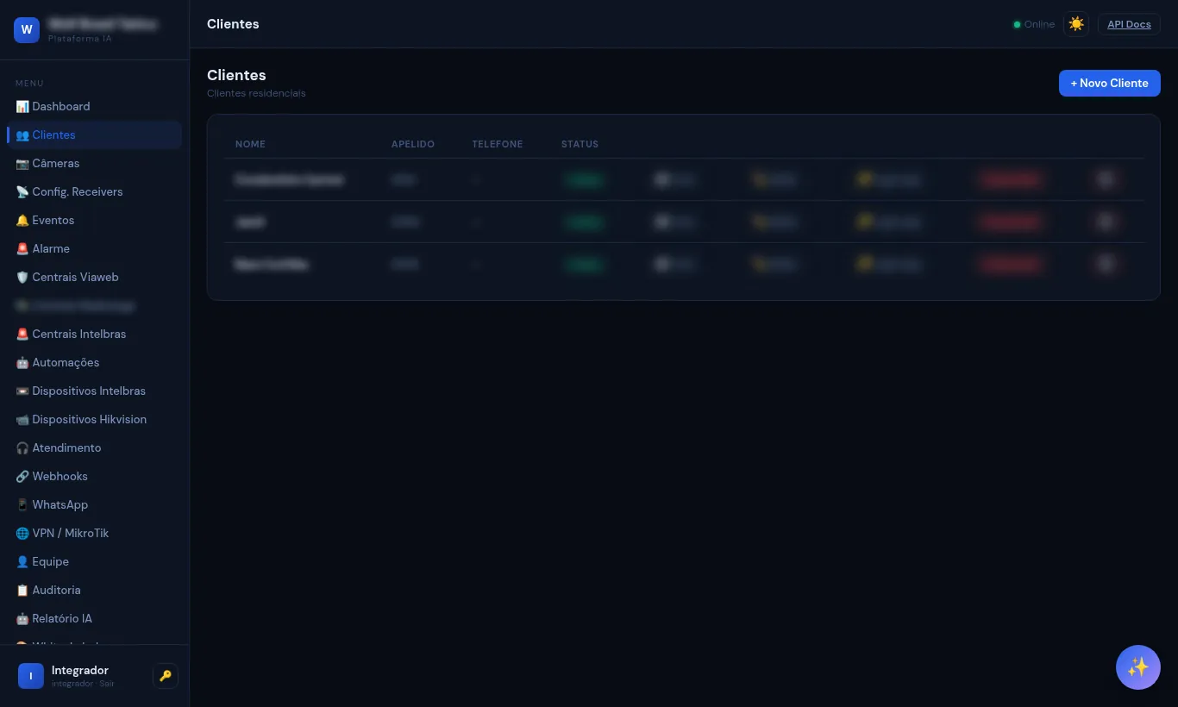Open the Eventos page
The image size is (1178, 707).
95,220
